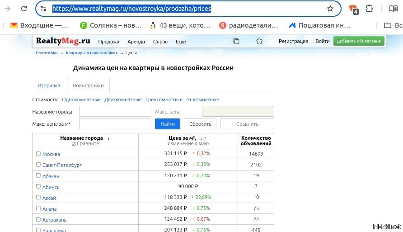
Task: Open the Анапа city link
Action: tap(49, 209)
